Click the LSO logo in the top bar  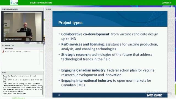[14, 2]
